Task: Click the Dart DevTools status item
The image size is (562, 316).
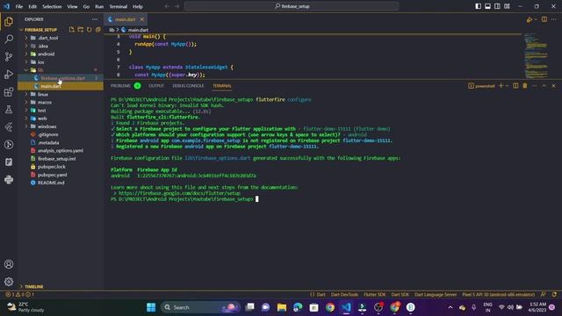Action: point(344,295)
